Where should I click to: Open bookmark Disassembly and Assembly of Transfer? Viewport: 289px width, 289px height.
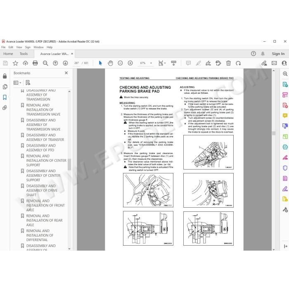pos(45,137)
